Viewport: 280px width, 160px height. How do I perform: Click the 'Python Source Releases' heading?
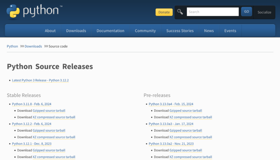click(50, 67)
